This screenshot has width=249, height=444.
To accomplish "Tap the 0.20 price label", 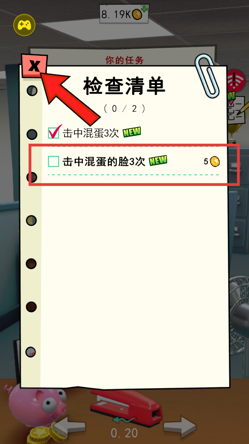I will point(124,433).
